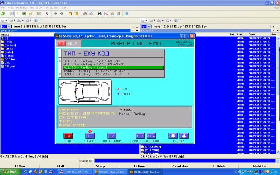The width and height of the screenshot is (280, 175).
Task: Click the down arrow selection button
Action: 174,136
